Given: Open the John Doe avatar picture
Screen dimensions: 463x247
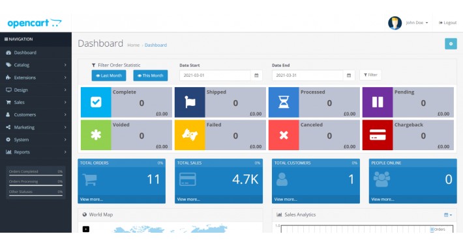Looking at the screenshot, I should 395,23.
